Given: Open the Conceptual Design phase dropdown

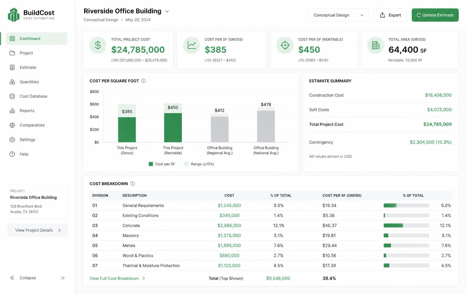Looking at the screenshot, I should pyautogui.click(x=339, y=15).
